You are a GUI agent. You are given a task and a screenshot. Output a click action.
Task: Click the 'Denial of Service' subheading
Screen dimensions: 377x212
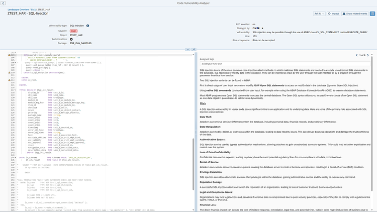click(210, 162)
